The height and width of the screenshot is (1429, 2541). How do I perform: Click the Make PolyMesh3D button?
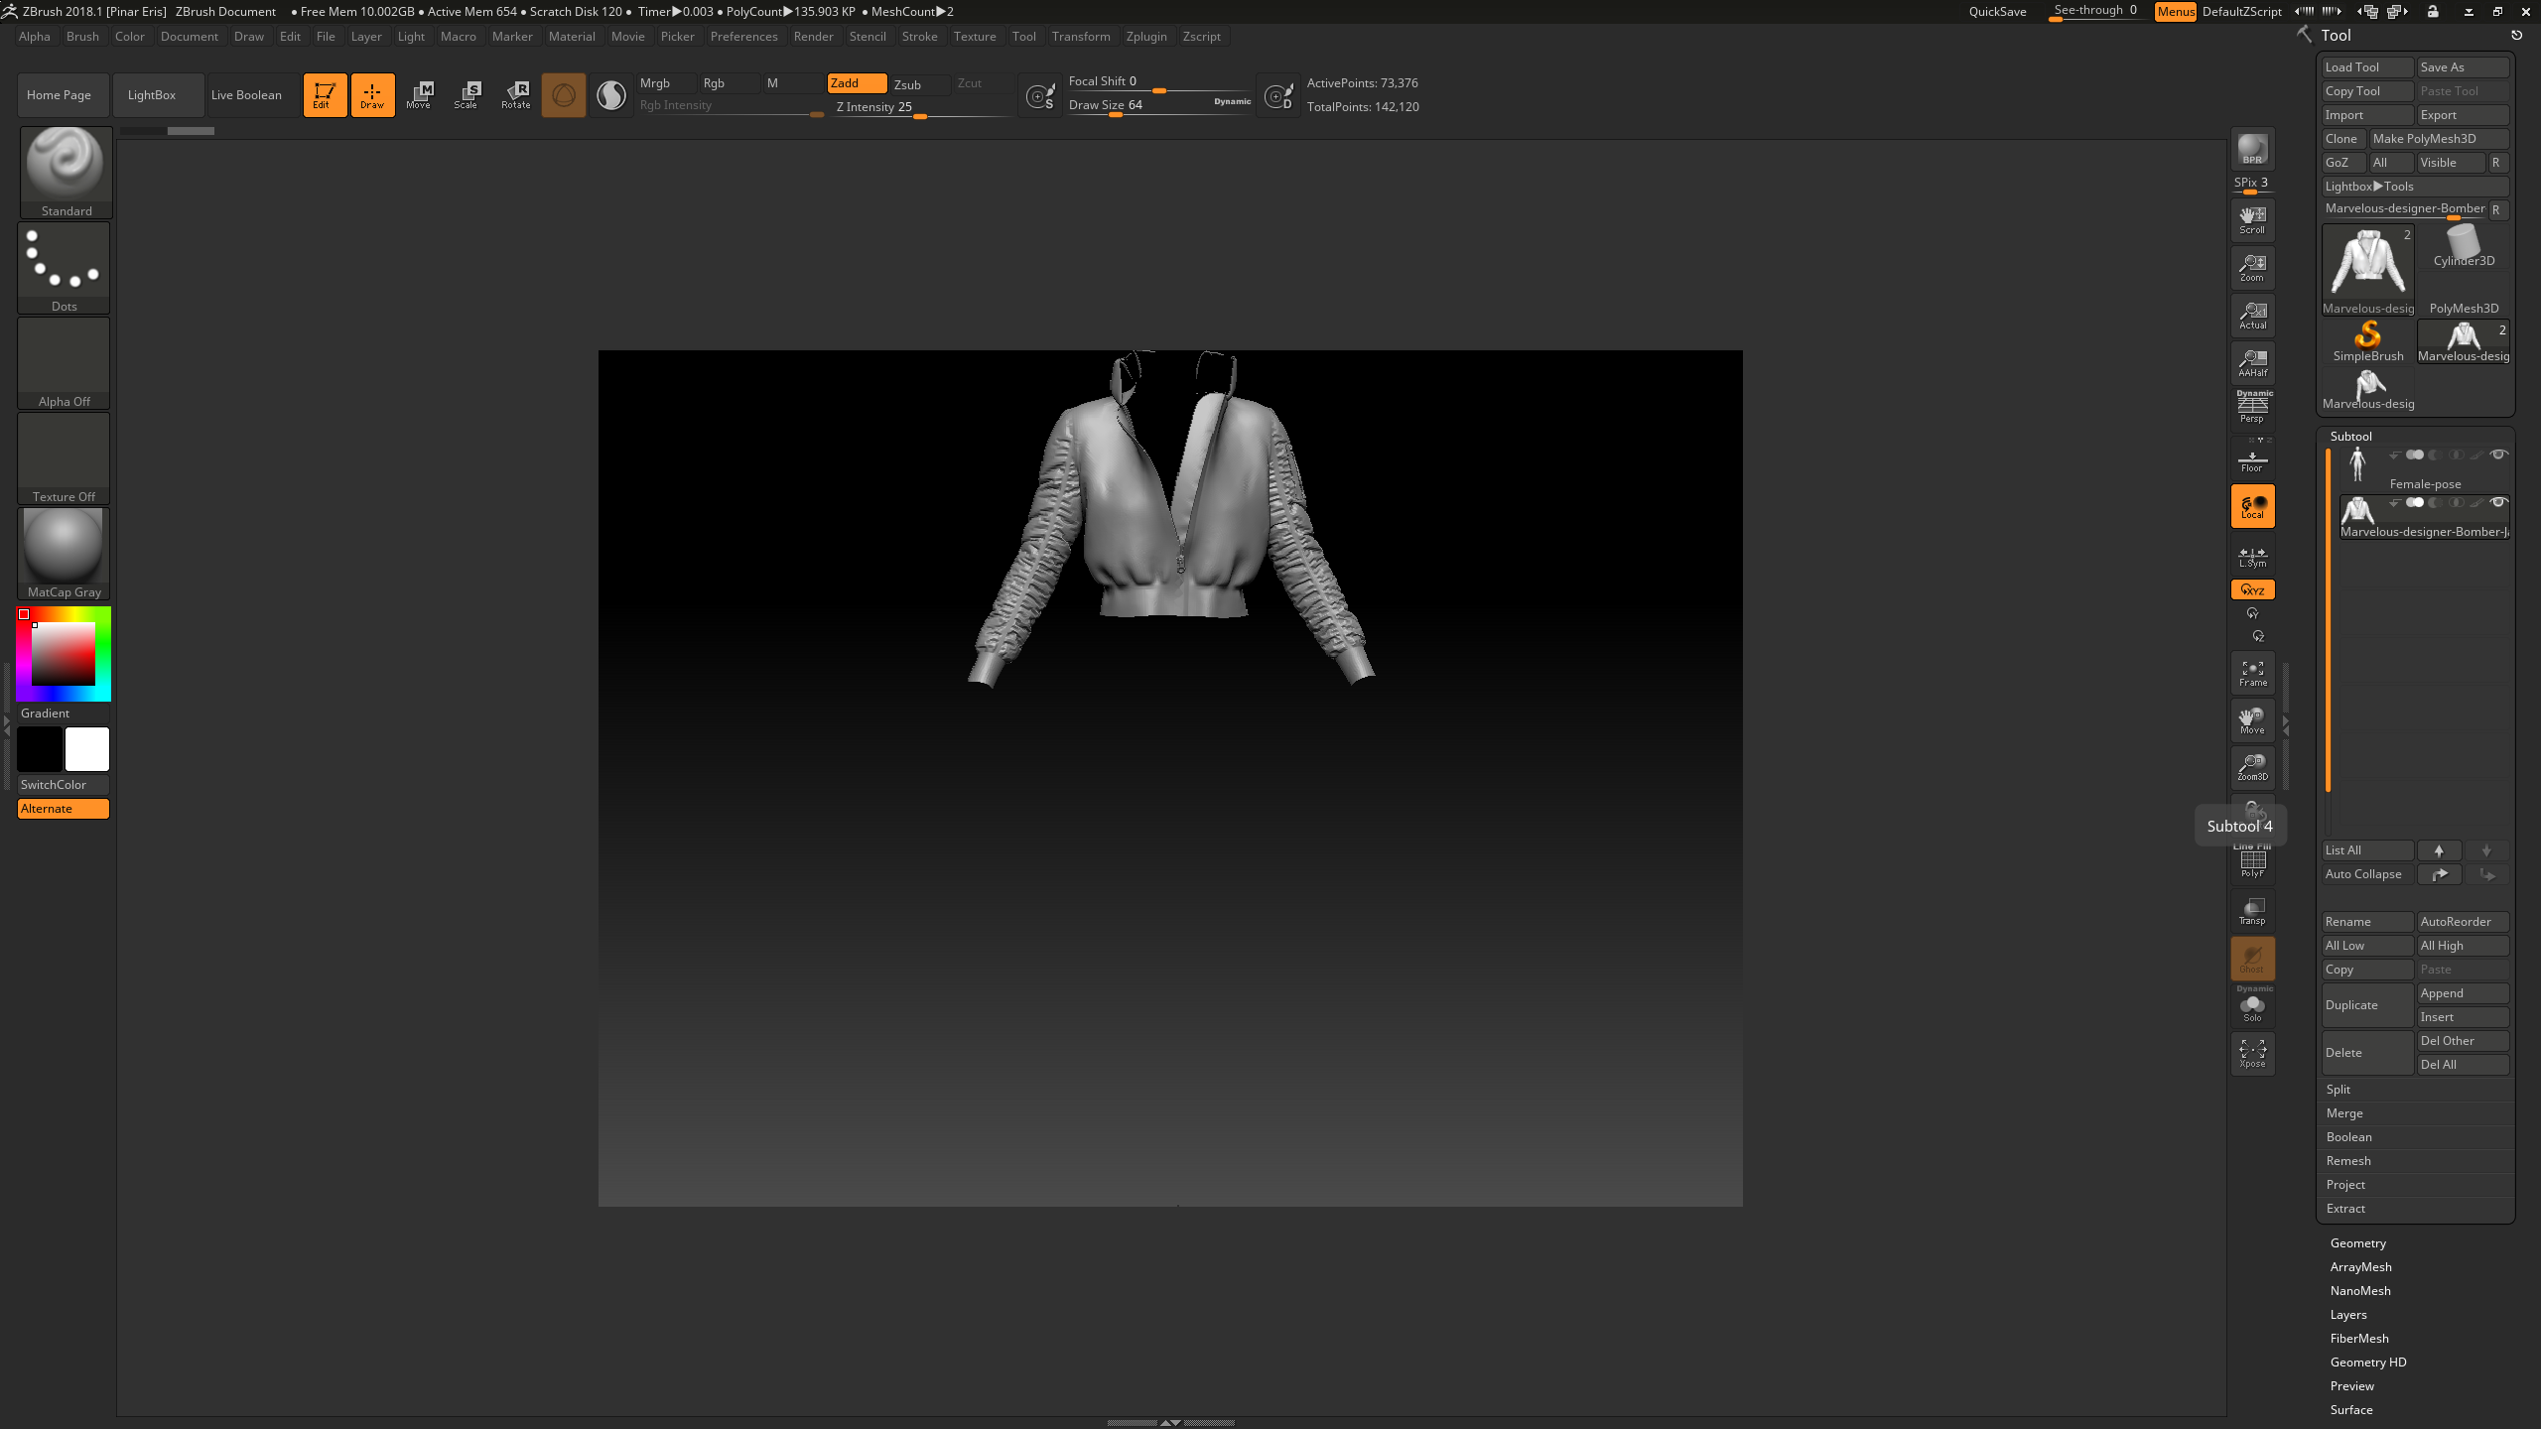(2439, 138)
